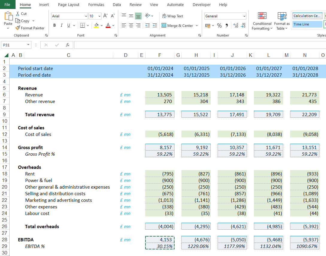Click the Cut scissors icon
Image resolution: width=326 pixels, height=256 pixels.
18,14
